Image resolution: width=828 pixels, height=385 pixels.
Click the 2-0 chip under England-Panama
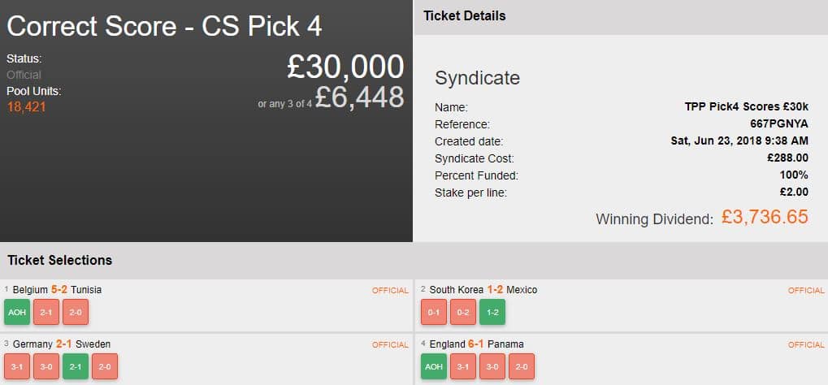521,366
